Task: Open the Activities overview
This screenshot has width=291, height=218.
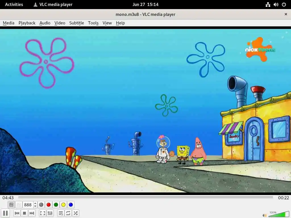Action: (14, 5)
